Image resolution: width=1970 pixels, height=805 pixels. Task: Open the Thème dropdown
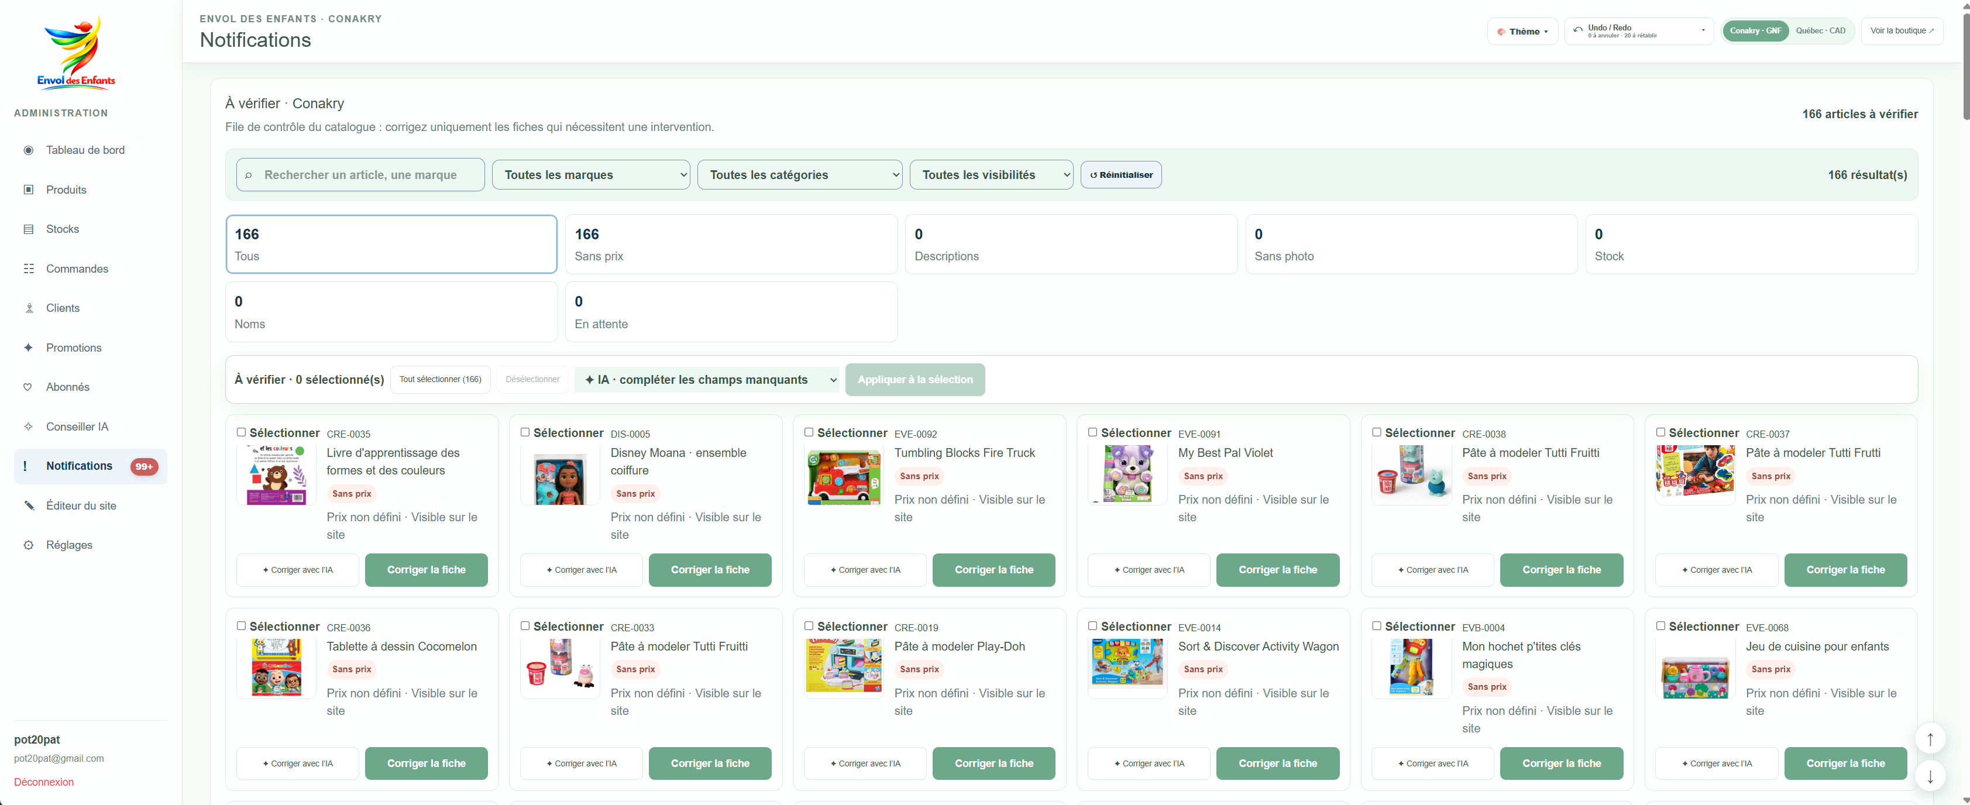(1522, 32)
